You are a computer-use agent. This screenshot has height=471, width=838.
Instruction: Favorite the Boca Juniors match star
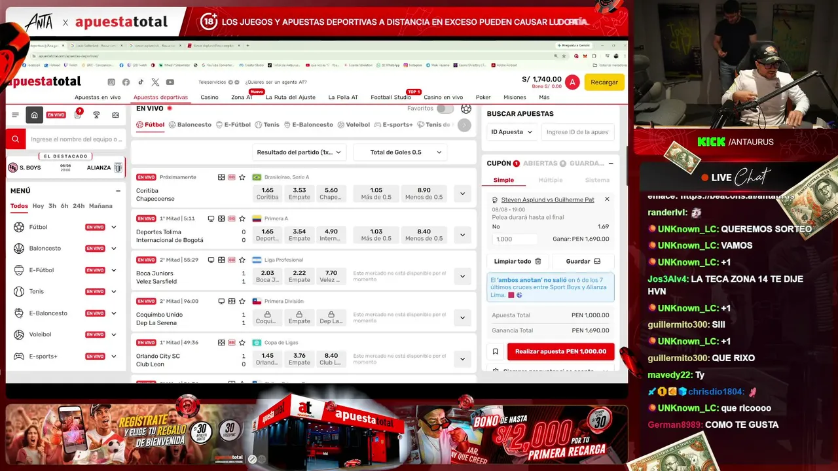[242, 260]
